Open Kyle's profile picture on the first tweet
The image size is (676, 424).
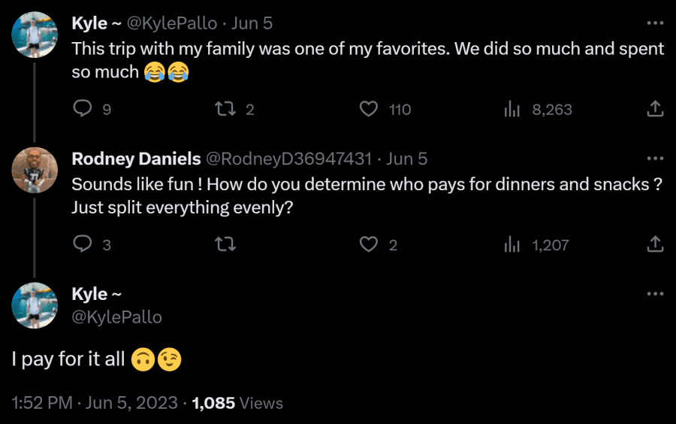(x=35, y=35)
